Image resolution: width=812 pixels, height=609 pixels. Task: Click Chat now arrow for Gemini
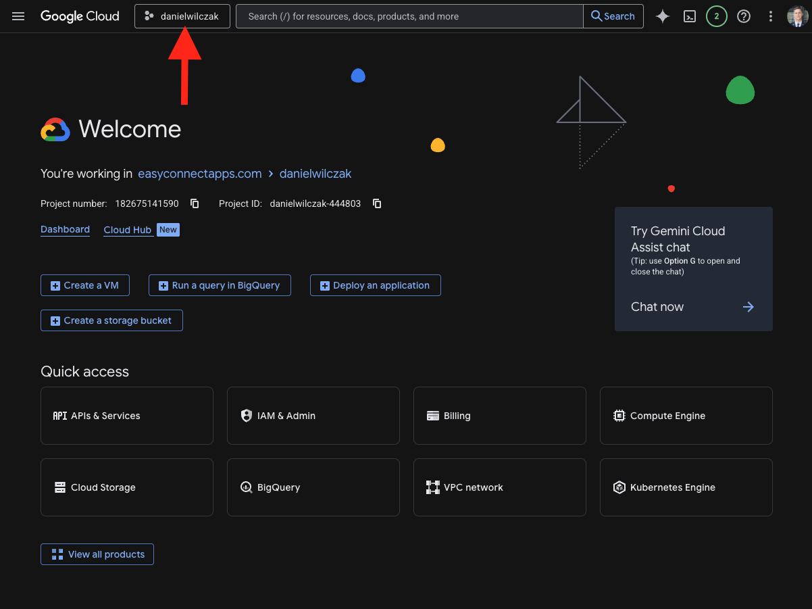(748, 307)
